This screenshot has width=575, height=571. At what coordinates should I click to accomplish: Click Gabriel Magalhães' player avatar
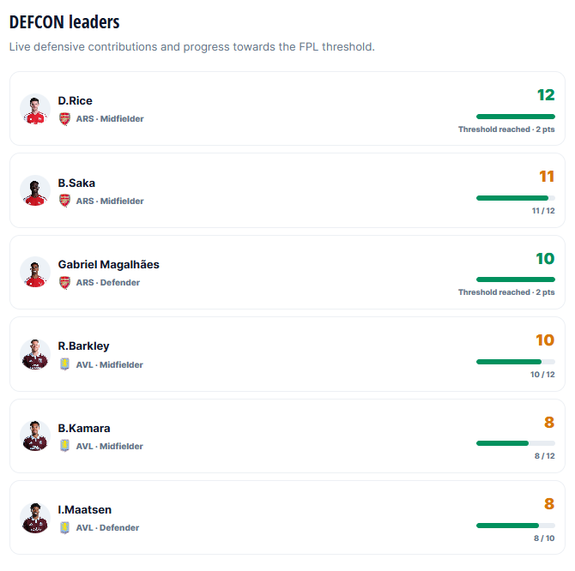click(35, 272)
